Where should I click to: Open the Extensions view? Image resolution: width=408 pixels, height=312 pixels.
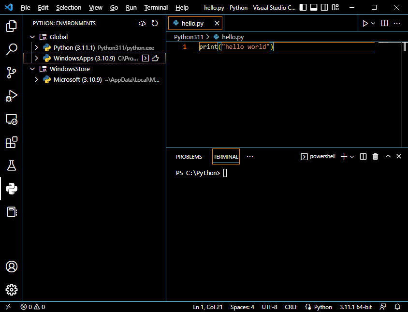coord(12,142)
